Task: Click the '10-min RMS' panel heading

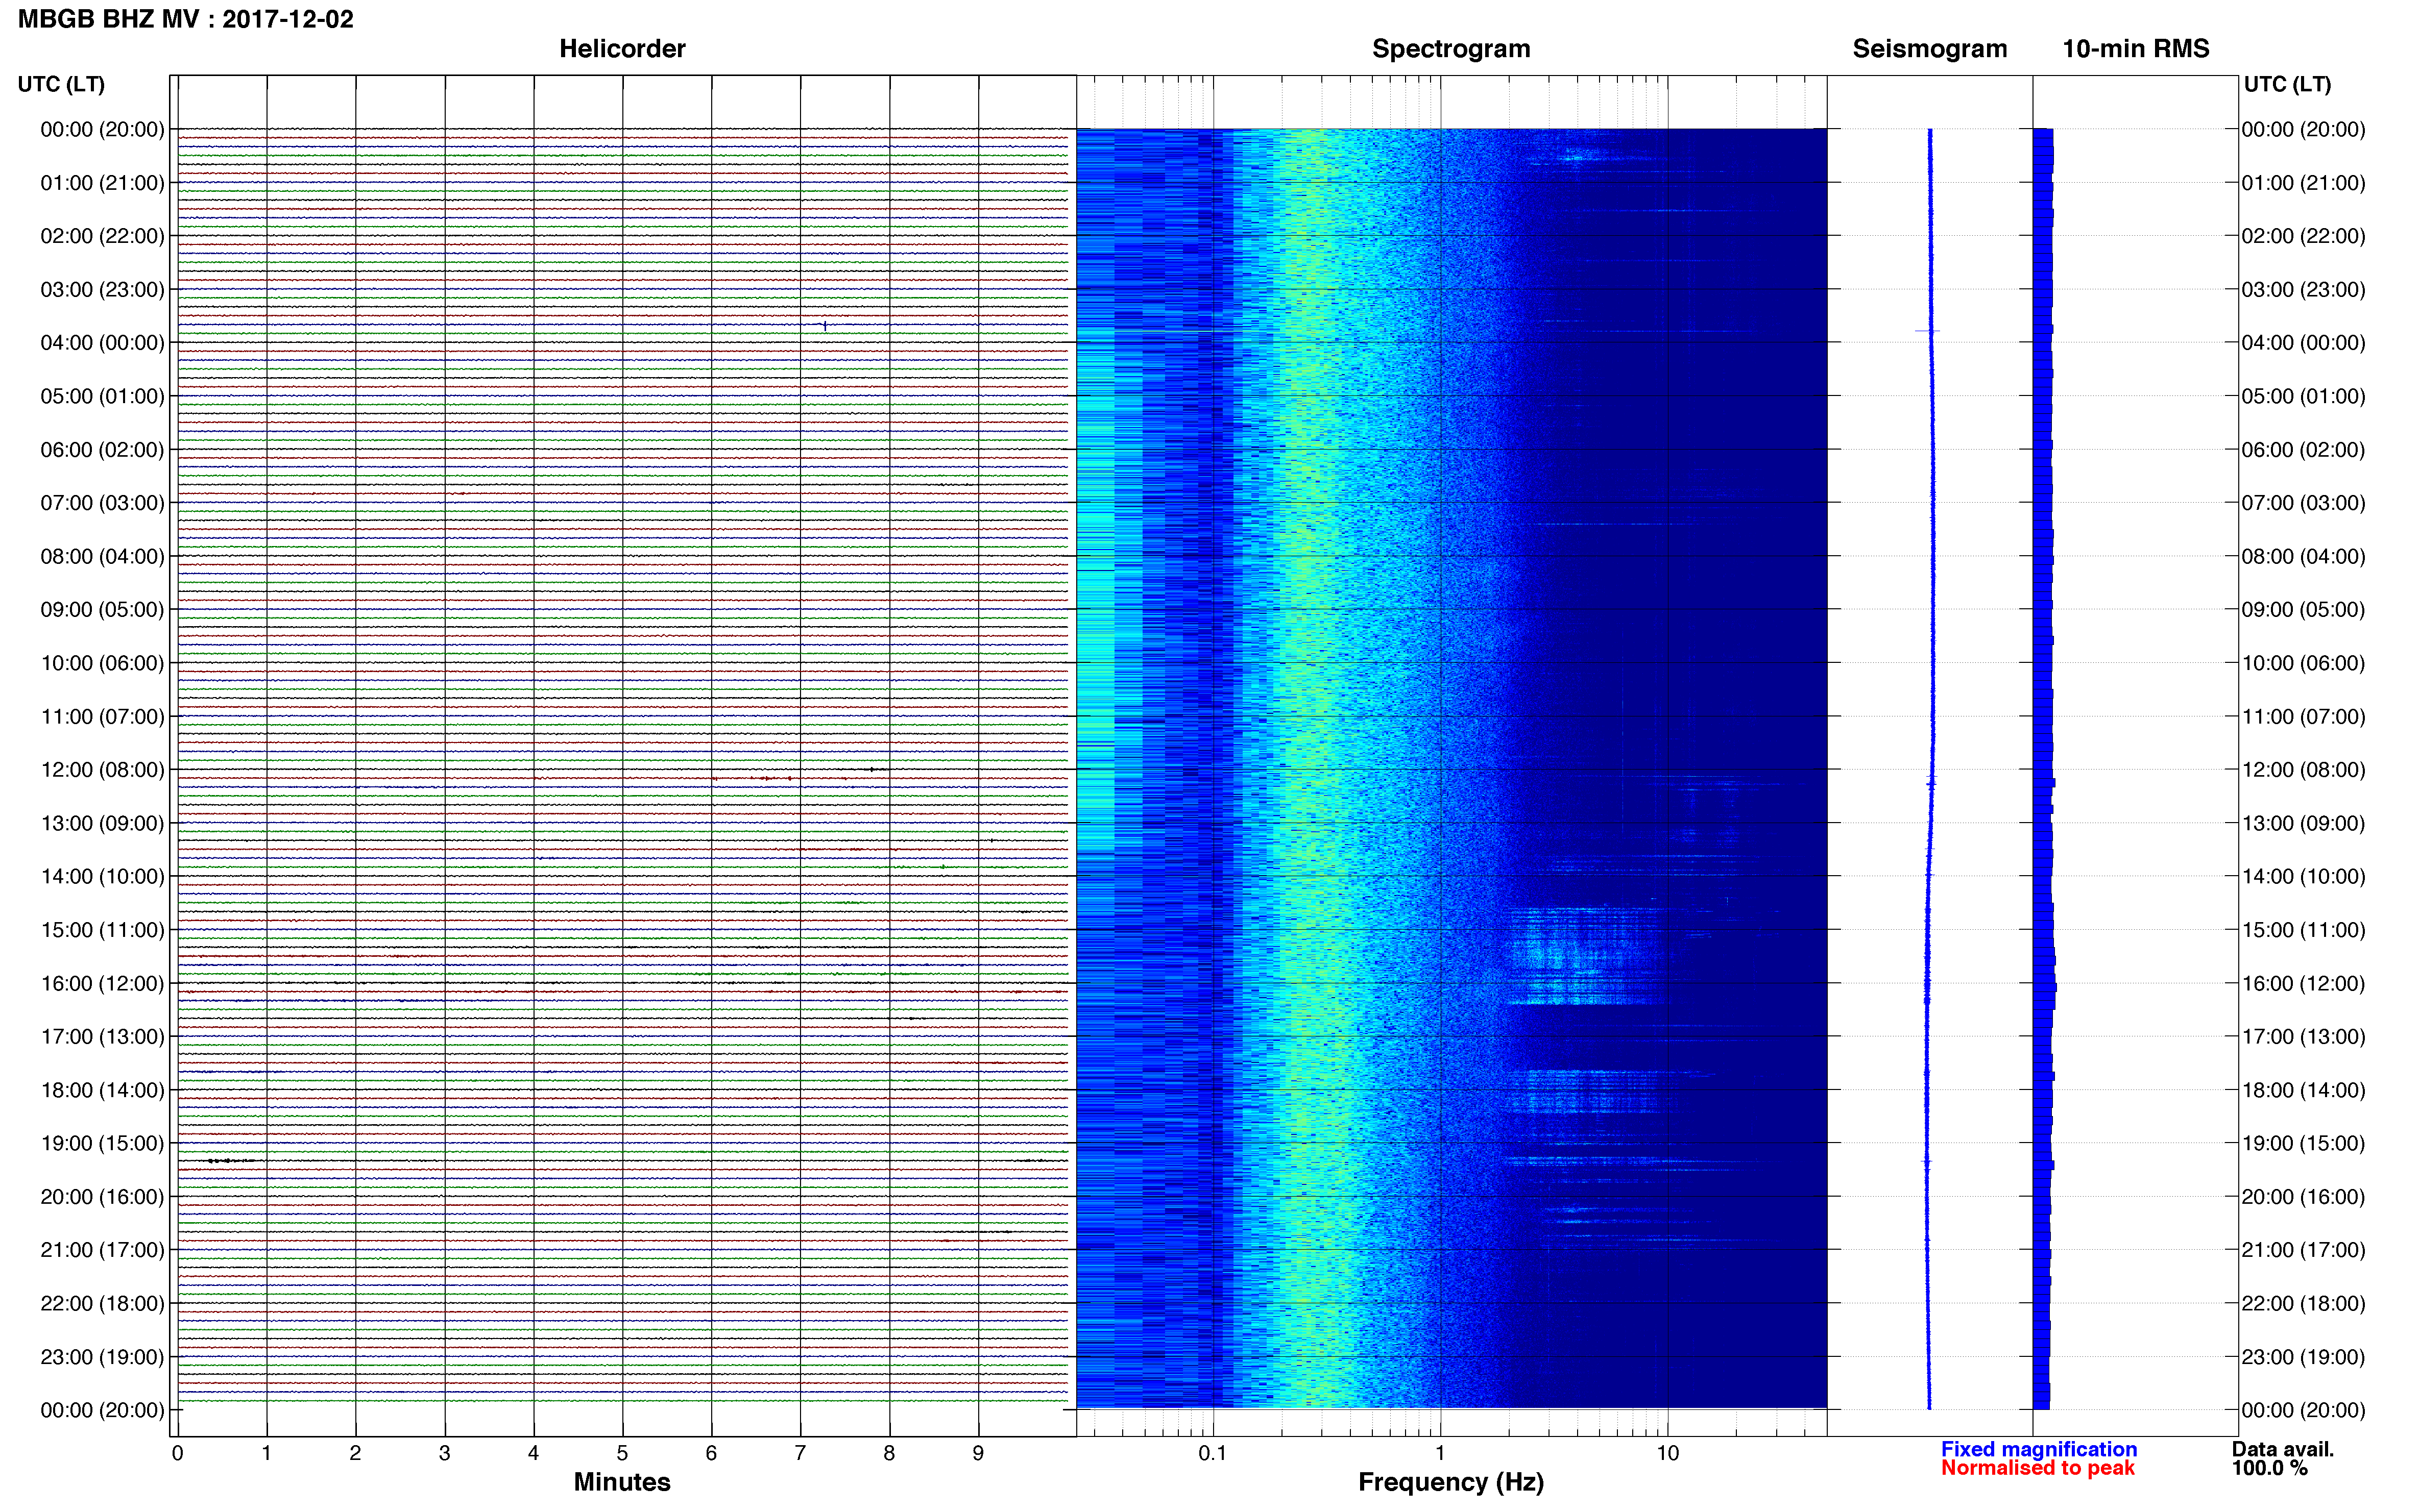Action: point(2135,49)
